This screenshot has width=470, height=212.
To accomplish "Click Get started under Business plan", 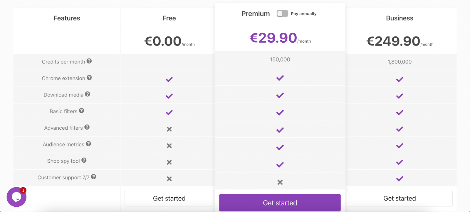I will tap(399, 198).
